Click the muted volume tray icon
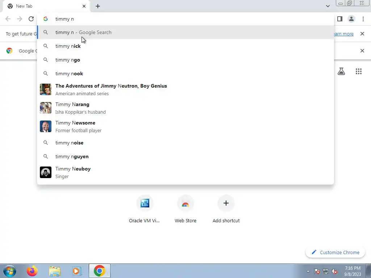The width and height of the screenshot is (371, 278). click(x=334, y=271)
